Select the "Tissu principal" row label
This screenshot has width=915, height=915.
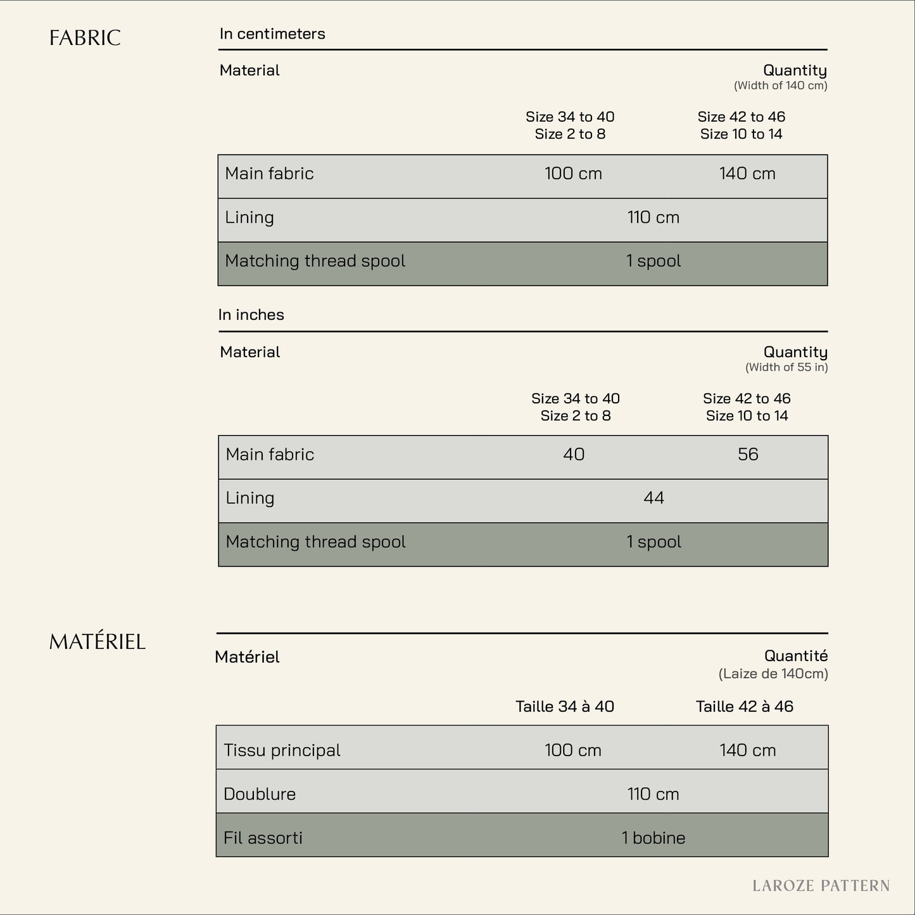(282, 750)
